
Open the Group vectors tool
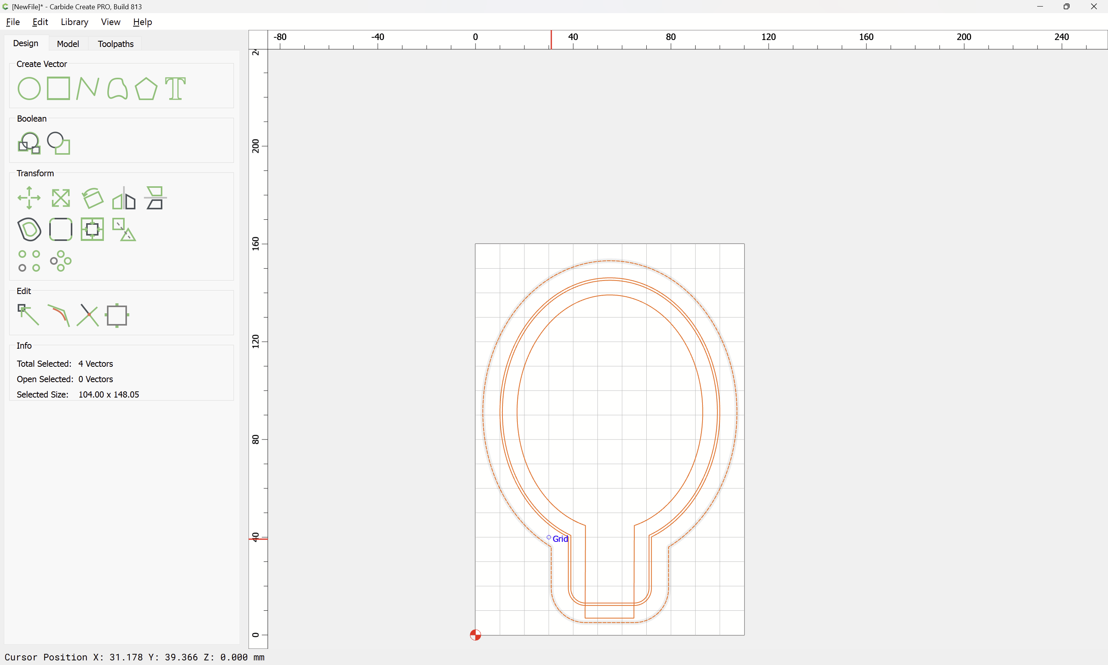pos(123,229)
